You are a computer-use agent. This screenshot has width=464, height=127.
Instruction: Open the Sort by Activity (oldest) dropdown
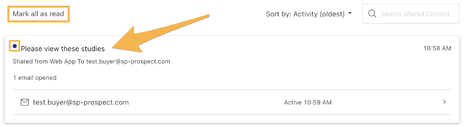[309, 14]
